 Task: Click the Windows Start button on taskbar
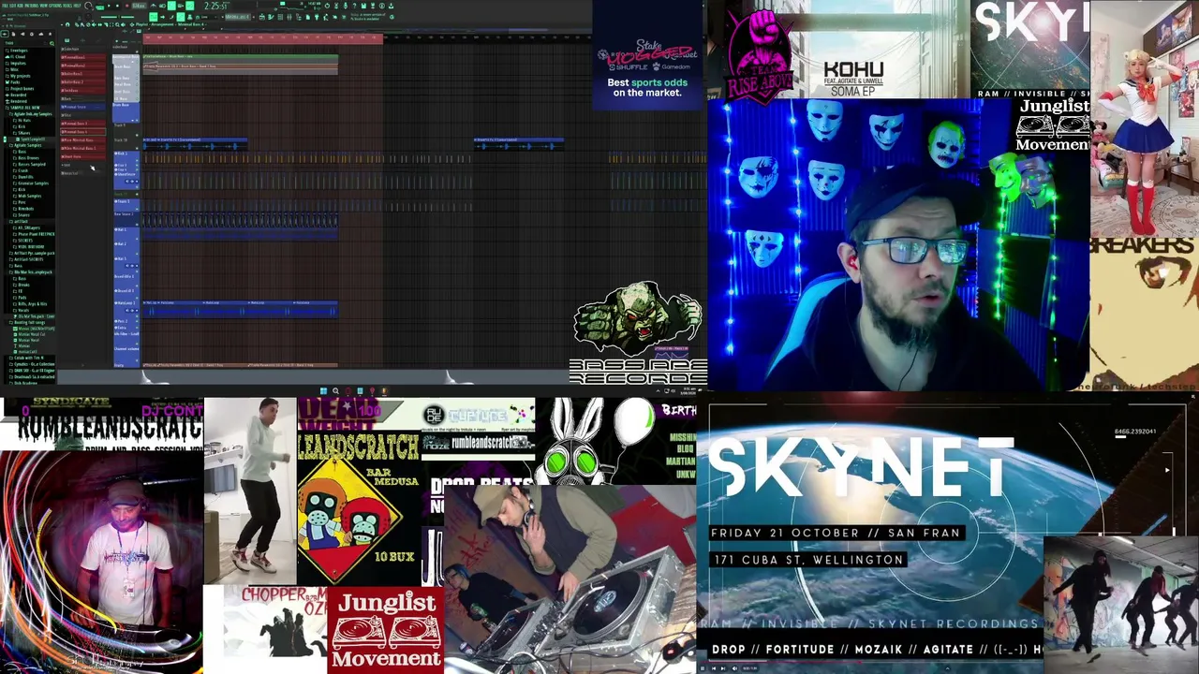click(323, 390)
